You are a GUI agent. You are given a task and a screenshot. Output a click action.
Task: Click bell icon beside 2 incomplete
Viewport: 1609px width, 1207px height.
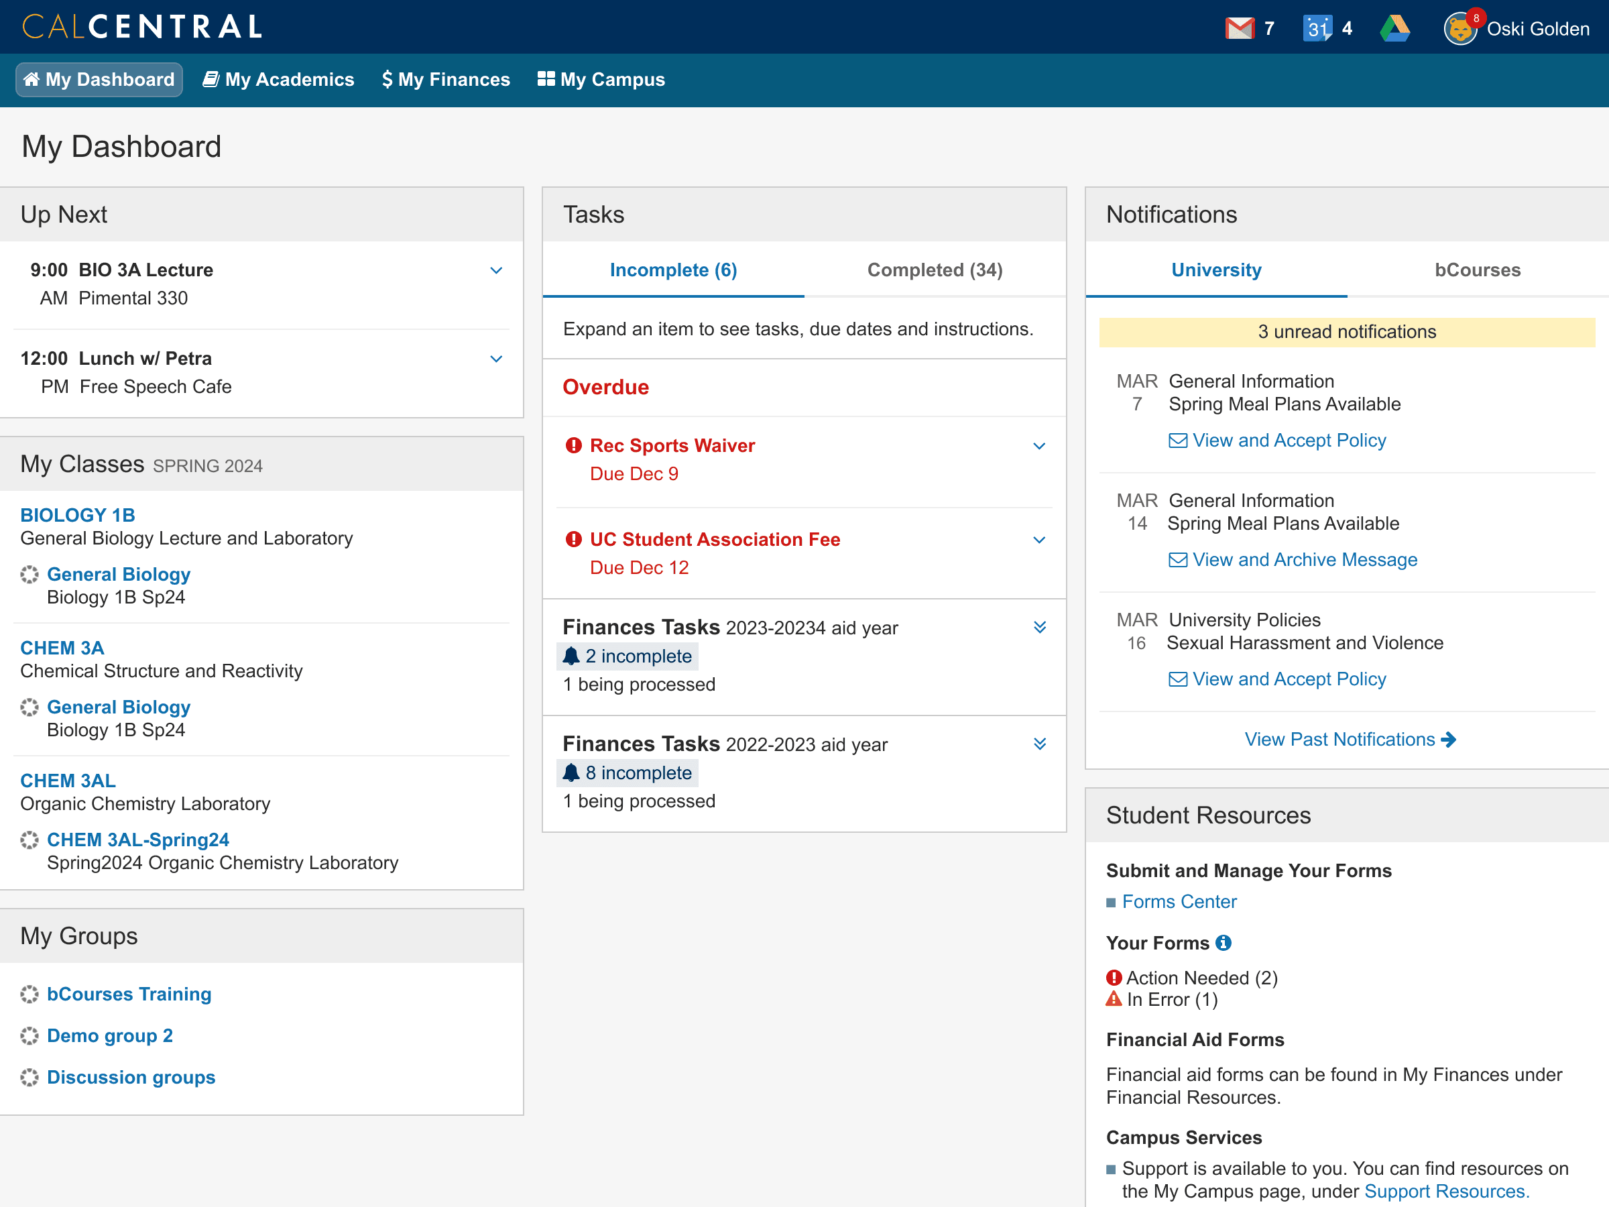click(571, 656)
